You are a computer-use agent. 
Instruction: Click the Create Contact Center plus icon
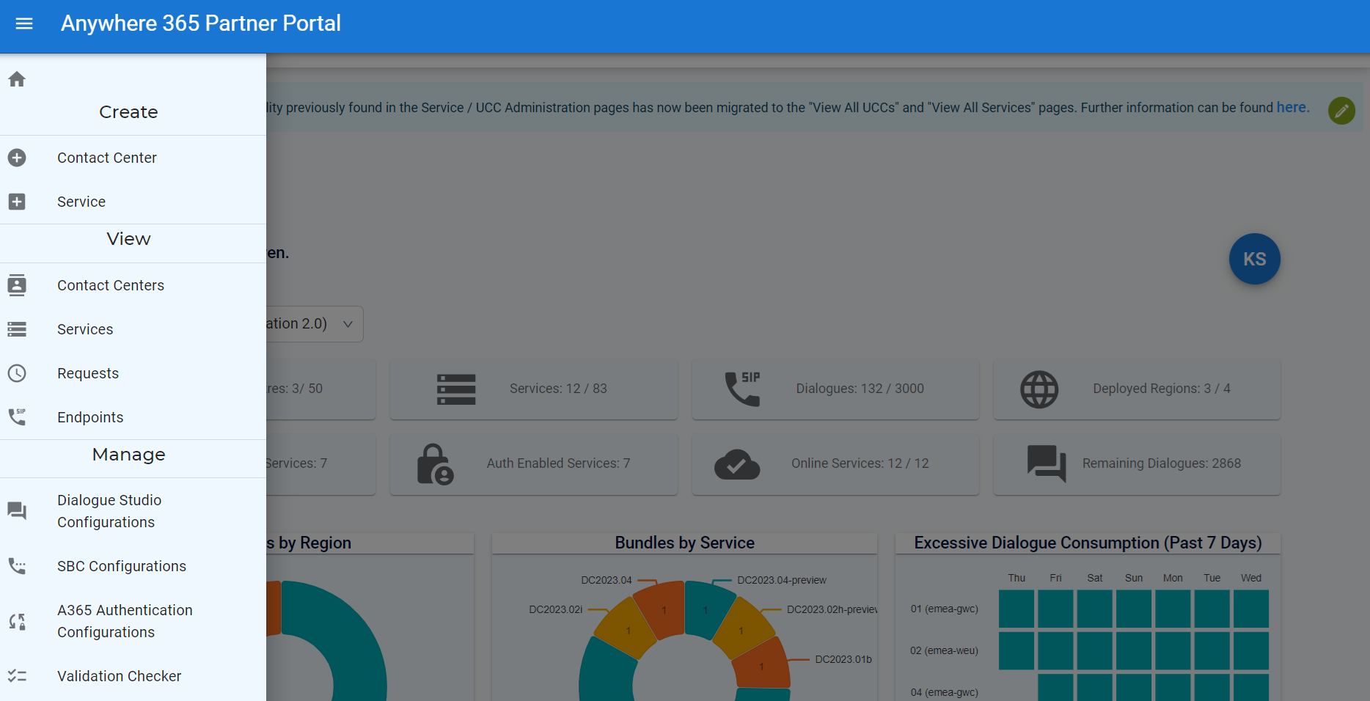(17, 158)
